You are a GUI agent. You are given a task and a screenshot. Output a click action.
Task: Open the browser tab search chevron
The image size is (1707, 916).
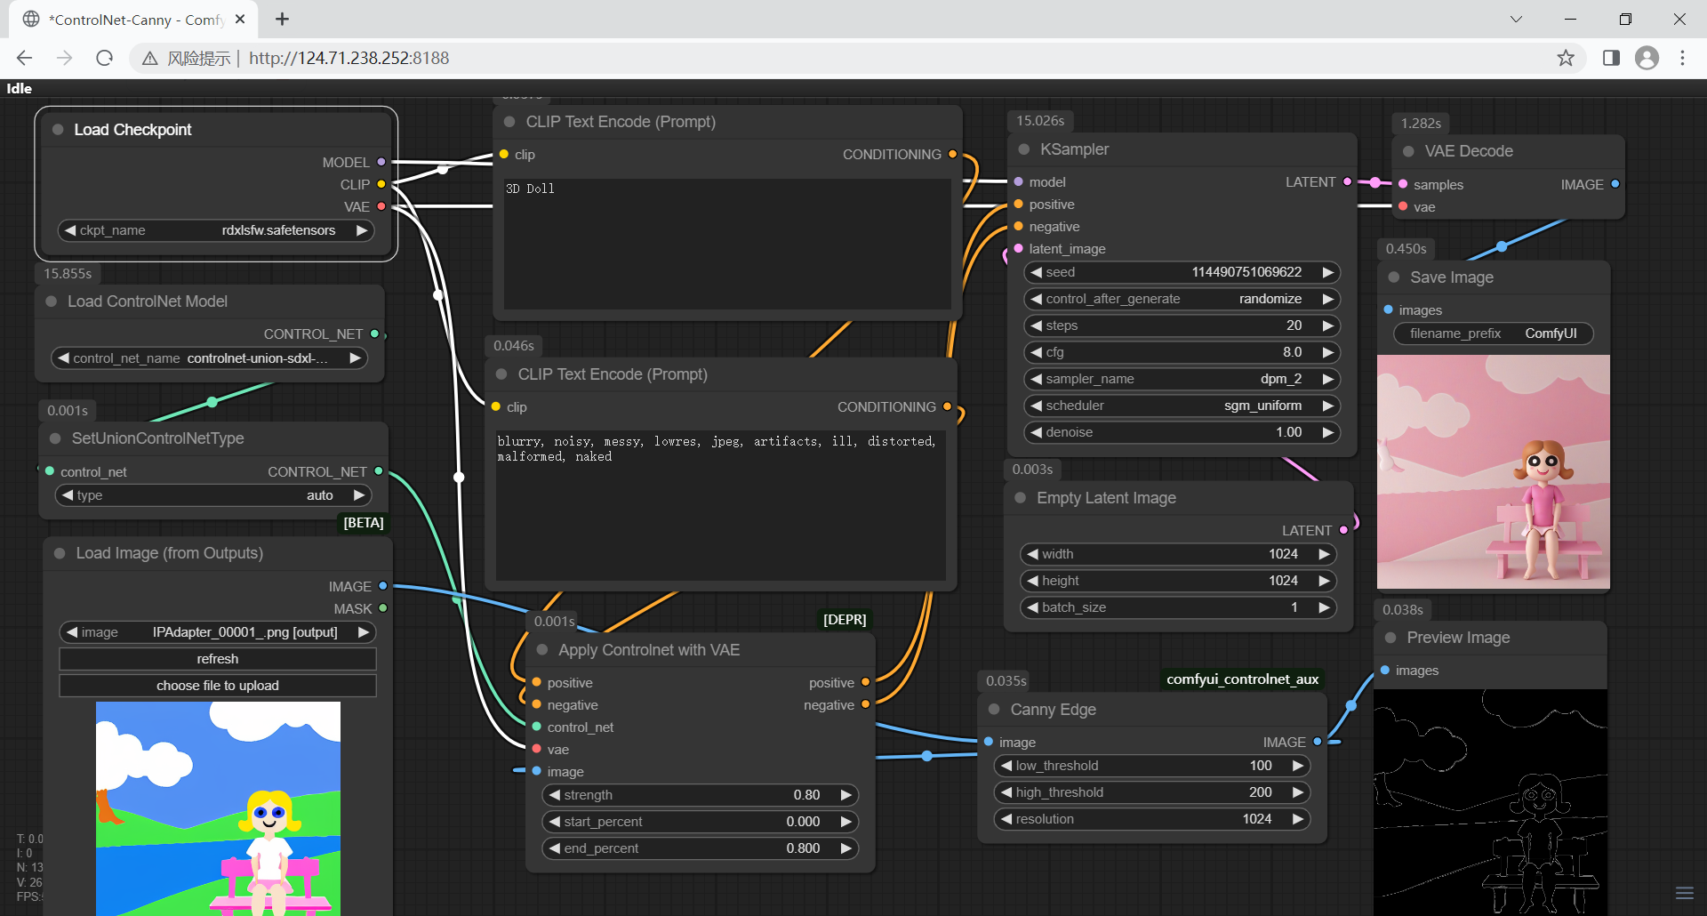1516,19
